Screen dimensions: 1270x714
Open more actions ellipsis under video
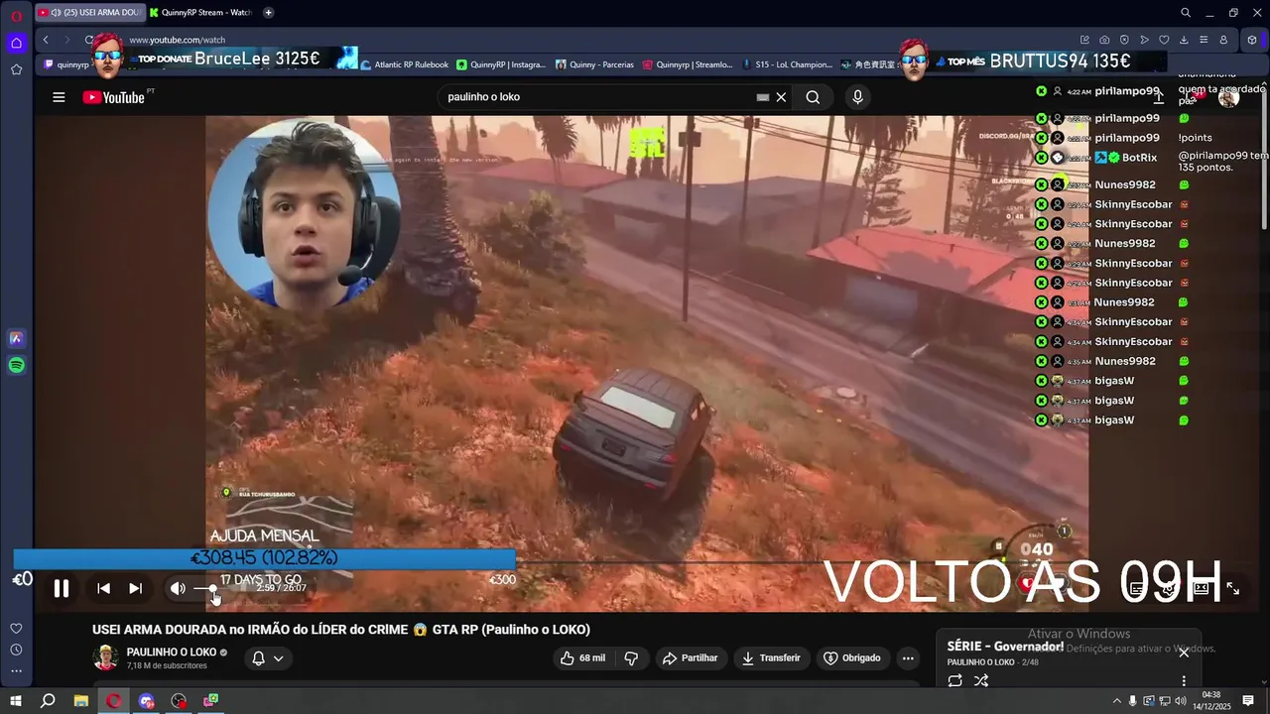tap(907, 657)
